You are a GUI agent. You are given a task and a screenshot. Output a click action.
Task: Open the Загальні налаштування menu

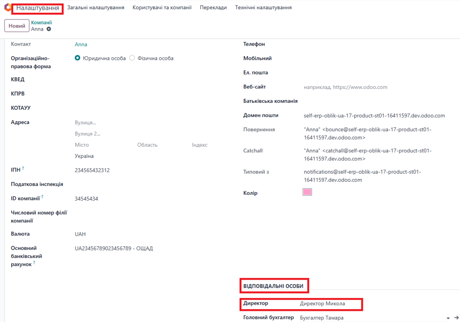(96, 8)
